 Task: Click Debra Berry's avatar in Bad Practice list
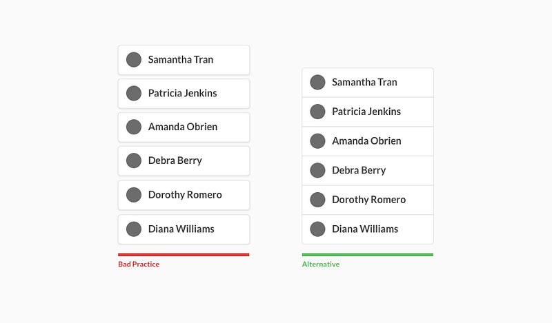pyautogui.click(x=134, y=160)
